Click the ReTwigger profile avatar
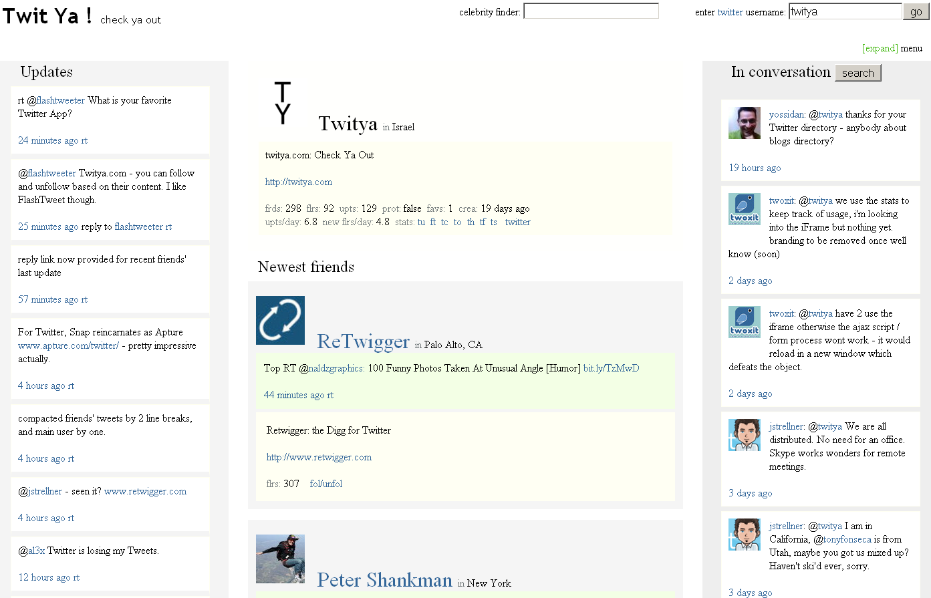This screenshot has height=598, width=931. [280, 321]
